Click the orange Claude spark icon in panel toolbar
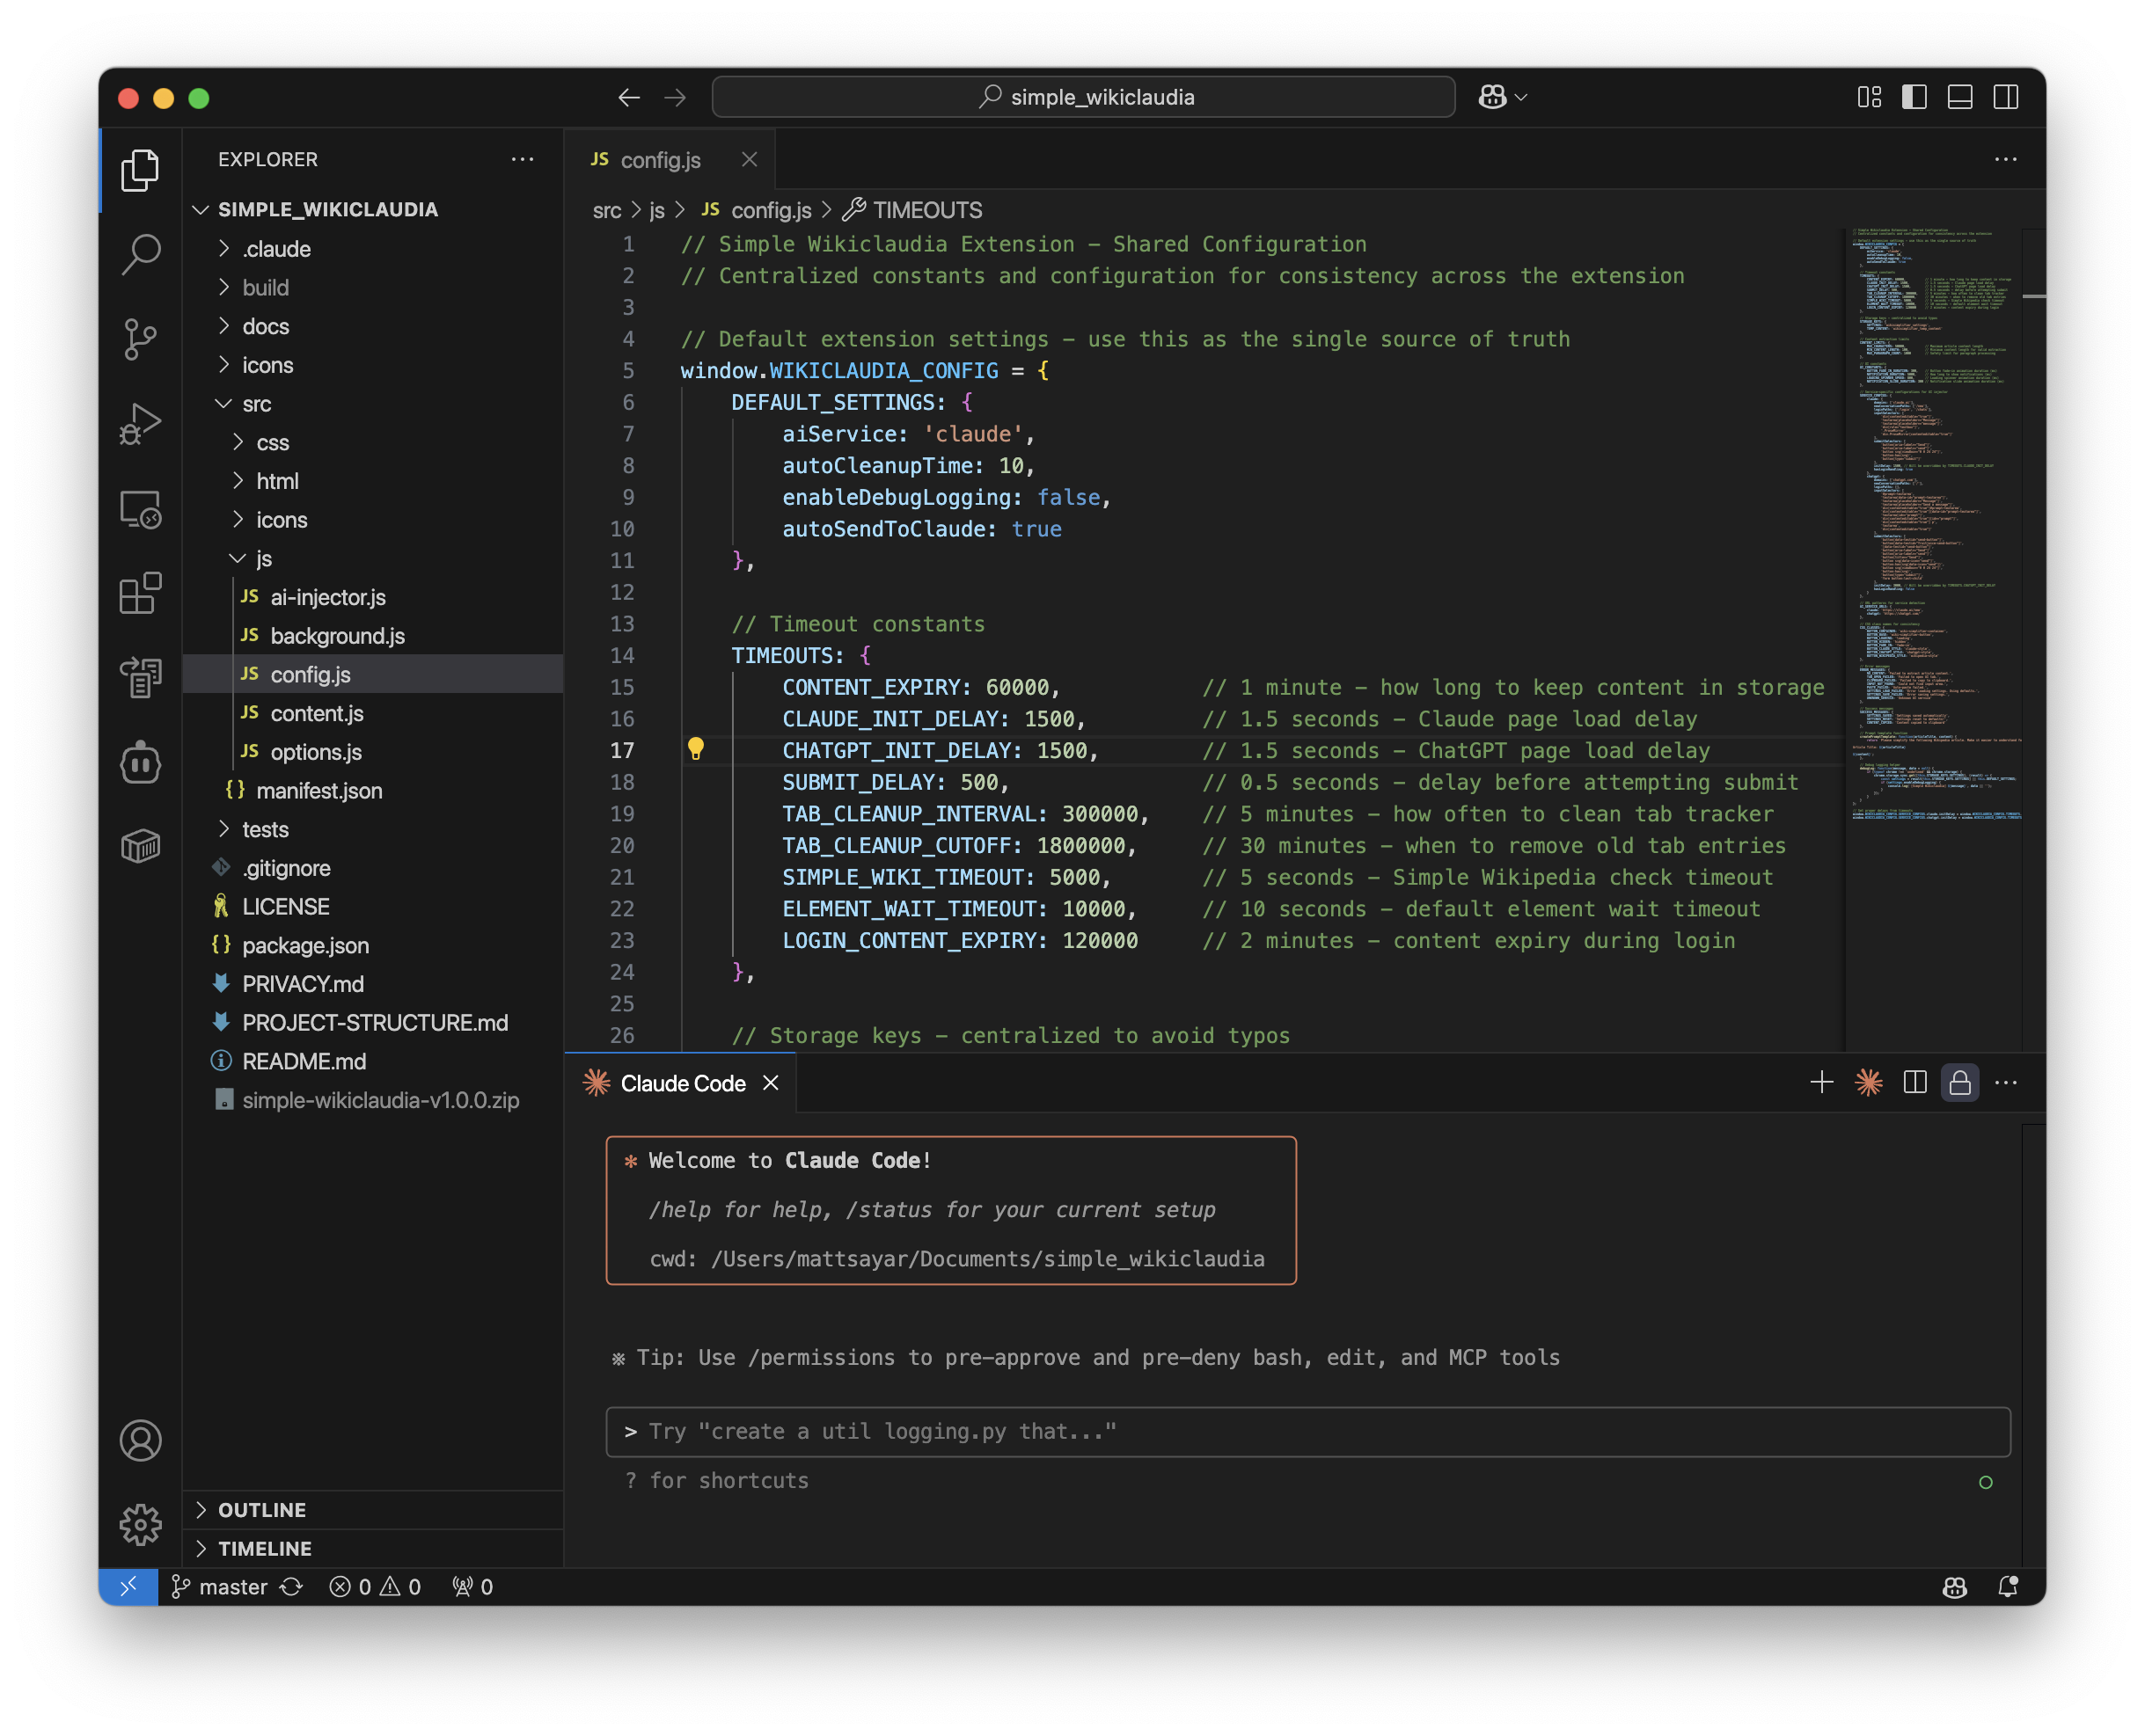Image resolution: width=2145 pixels, height=1736 pixels. pos(1868,1082)
